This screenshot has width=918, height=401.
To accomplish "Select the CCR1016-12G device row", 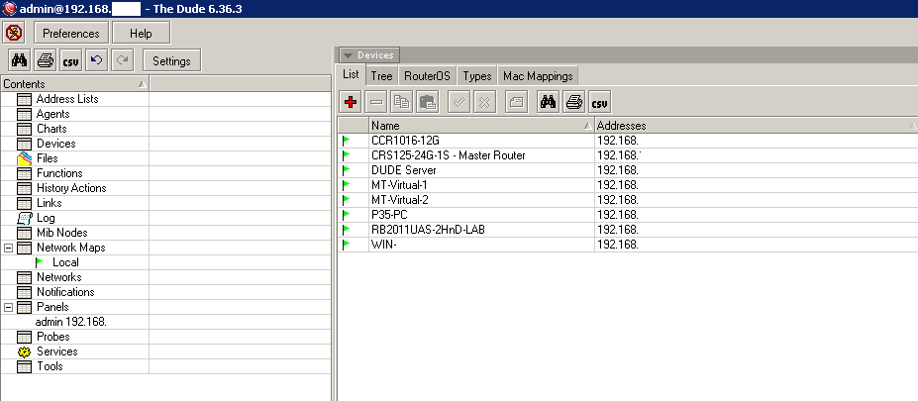I will click(628, 141).
